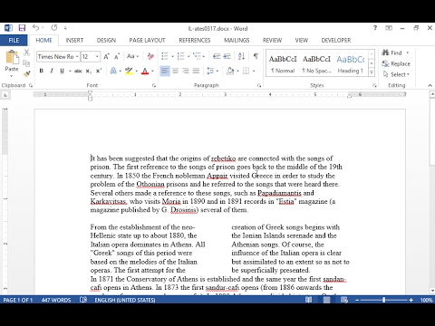Open Select dropdown in Editing
The height and width of the screenshot is (326, 435).
[396, 74]
